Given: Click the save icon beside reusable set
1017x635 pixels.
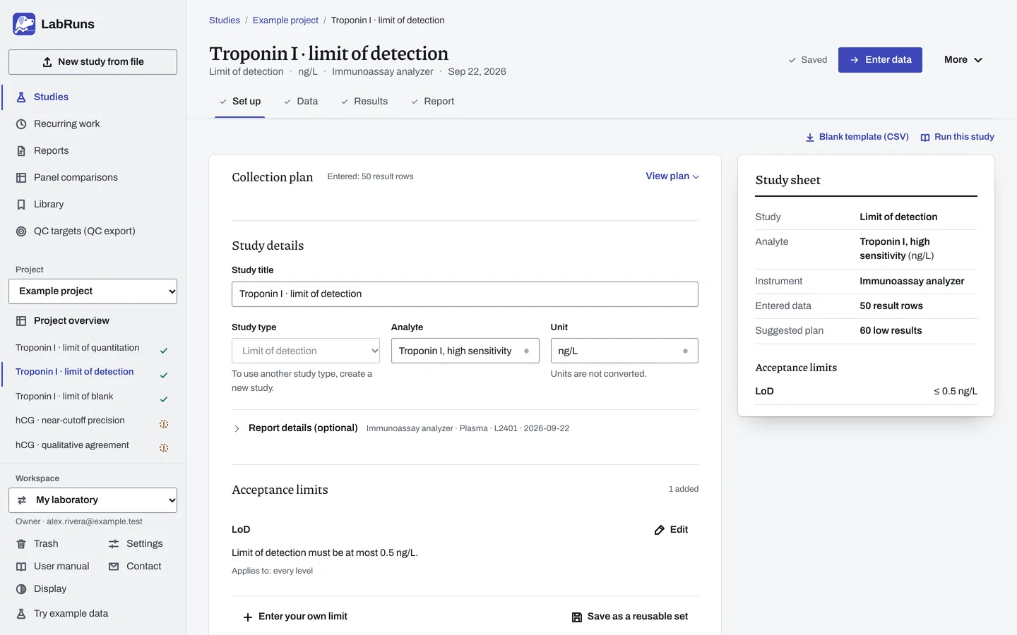Looking at the screenshot, I should pyautogui.click(x=577, y=617).
